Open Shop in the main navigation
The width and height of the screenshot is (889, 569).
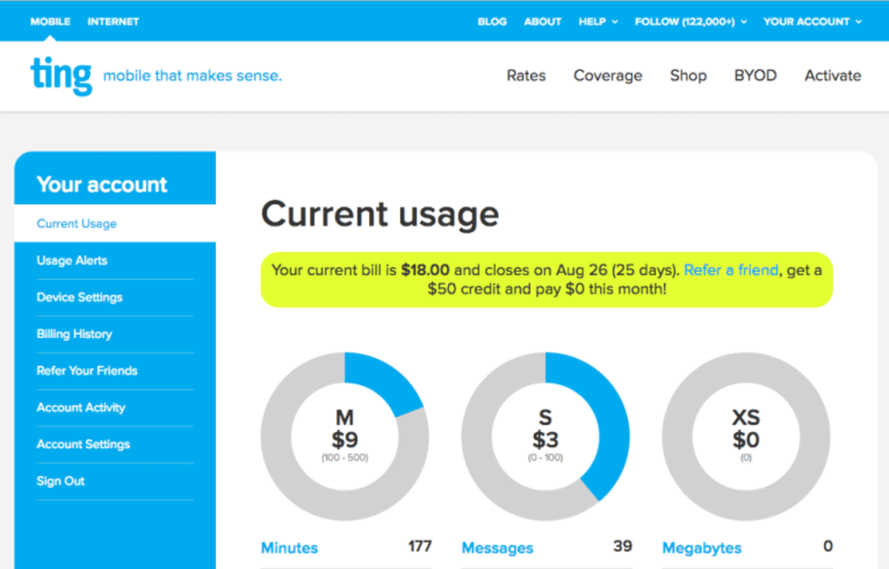coord(688,76)
